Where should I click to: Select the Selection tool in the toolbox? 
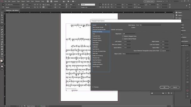point(2,13)
